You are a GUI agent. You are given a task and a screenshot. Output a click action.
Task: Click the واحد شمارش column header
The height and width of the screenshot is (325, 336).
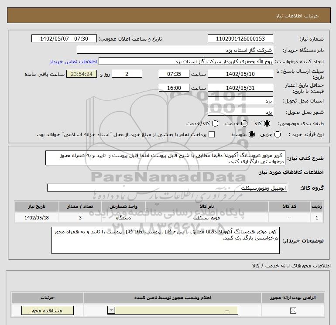point(123,206)
